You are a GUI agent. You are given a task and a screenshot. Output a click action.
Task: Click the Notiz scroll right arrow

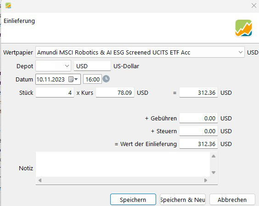206,180
